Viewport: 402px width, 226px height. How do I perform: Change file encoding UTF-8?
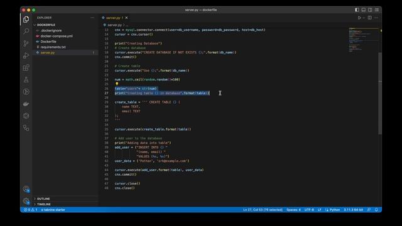309,210
